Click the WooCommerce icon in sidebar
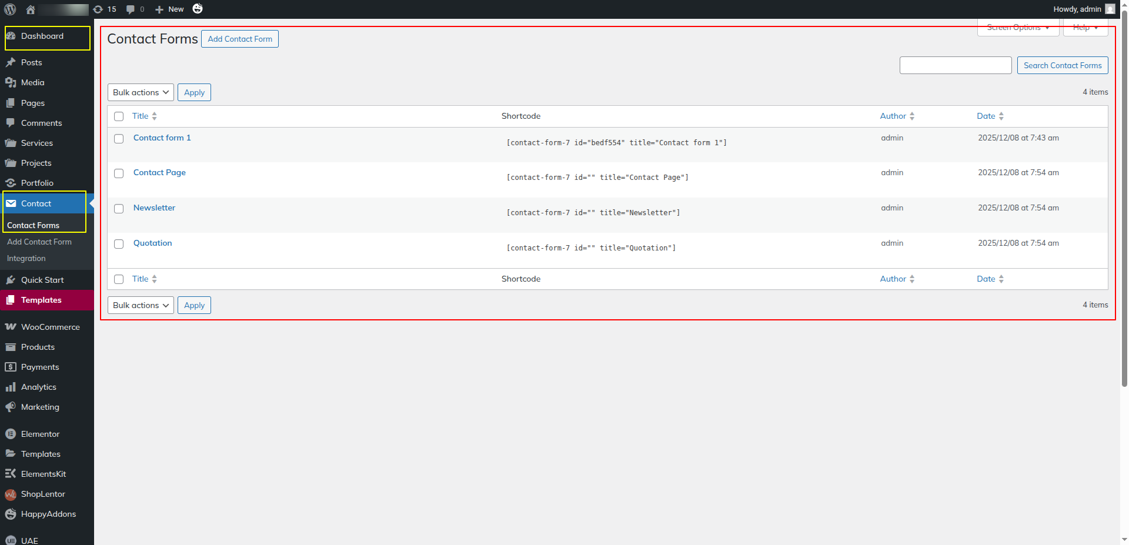1129x545 pixels. 11,327
